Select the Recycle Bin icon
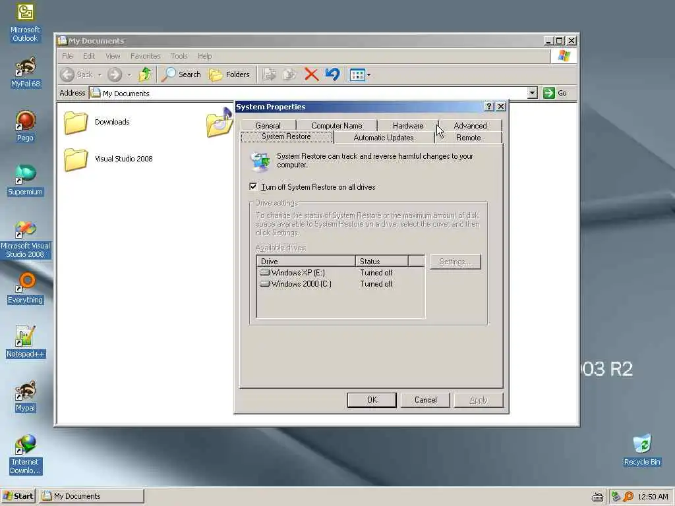 click(642, 451)
